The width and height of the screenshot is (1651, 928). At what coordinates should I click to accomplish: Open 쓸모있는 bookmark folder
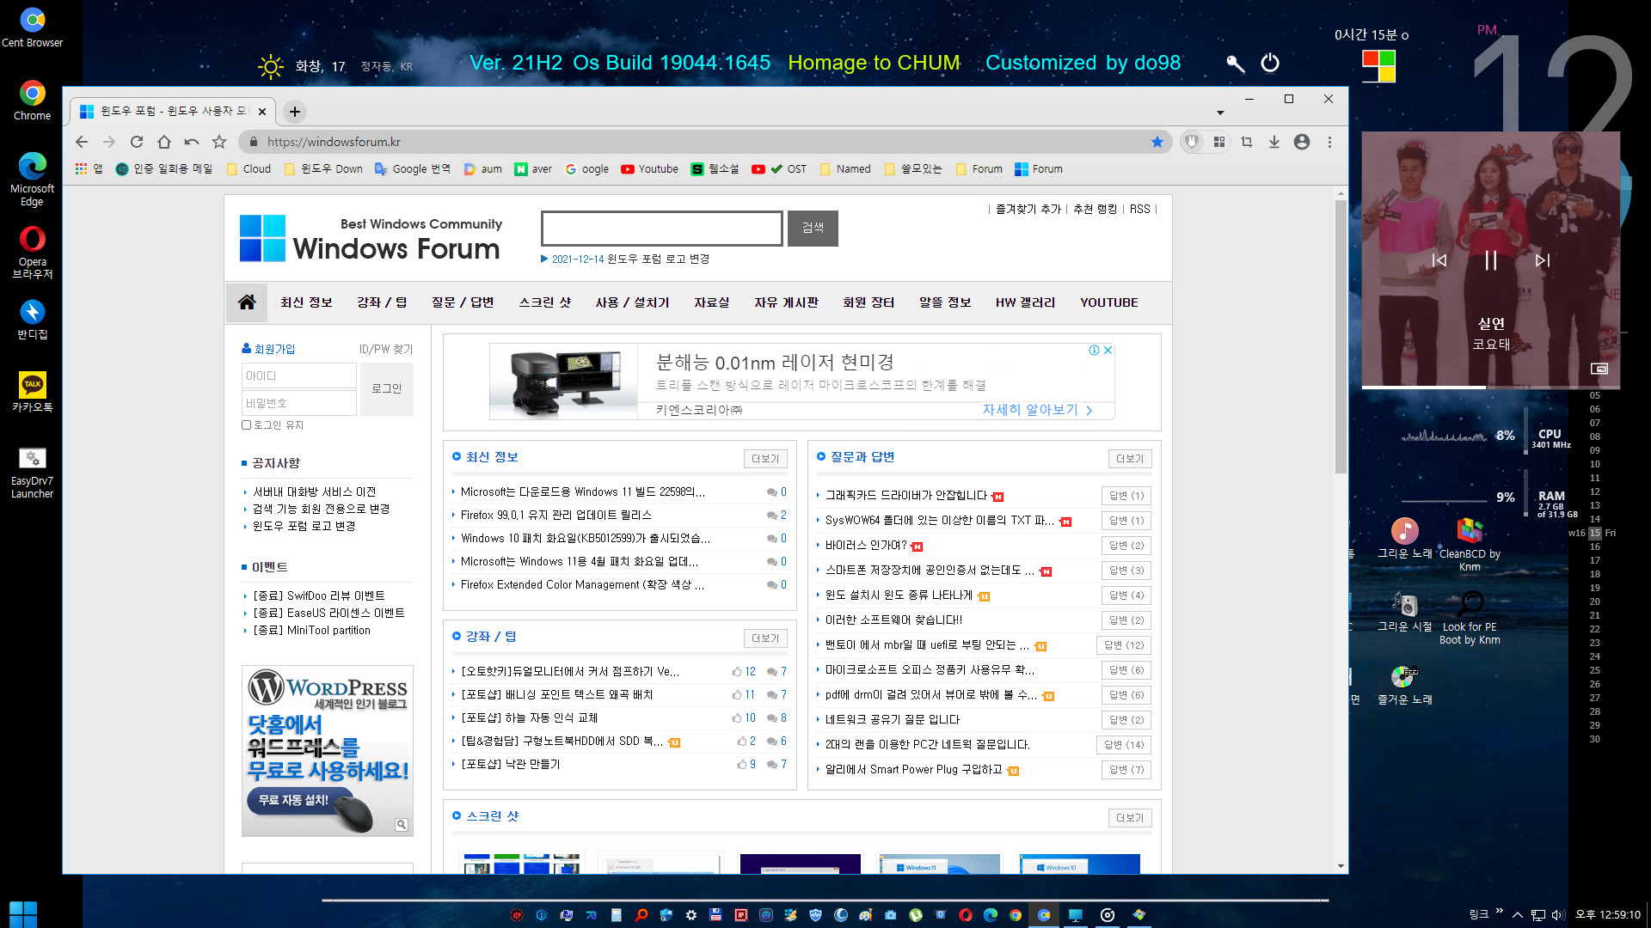coord(912,169)
